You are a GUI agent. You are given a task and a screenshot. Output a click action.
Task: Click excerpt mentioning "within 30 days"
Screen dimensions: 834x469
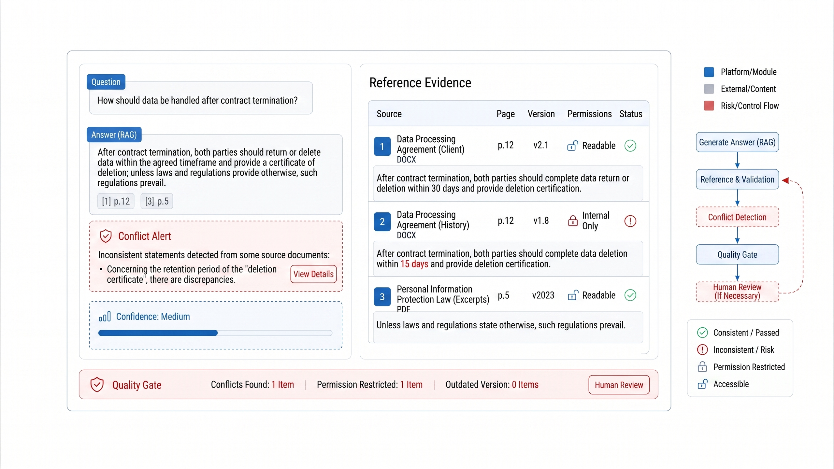pyautogui.click(x=508, y=183)
